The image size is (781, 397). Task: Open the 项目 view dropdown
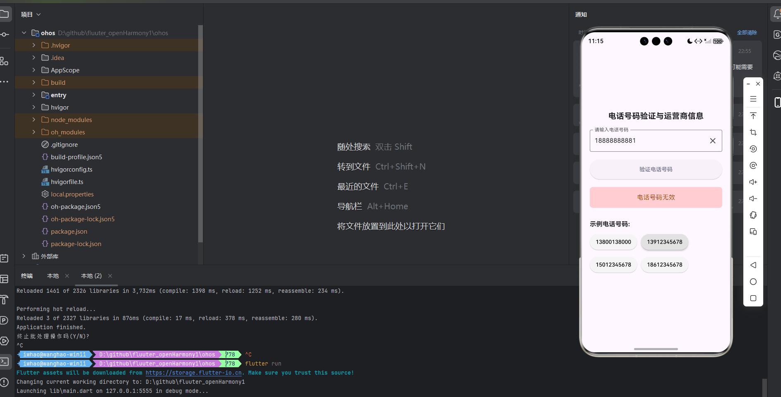pyautogui.click(x=31, y=14)
